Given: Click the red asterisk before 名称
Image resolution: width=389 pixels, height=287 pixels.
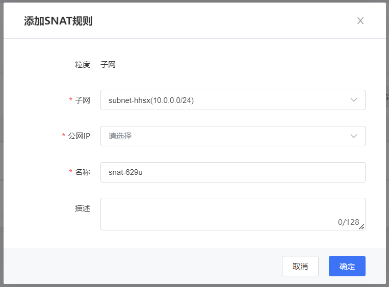Looking at the screenshot, I should (71, 172).
